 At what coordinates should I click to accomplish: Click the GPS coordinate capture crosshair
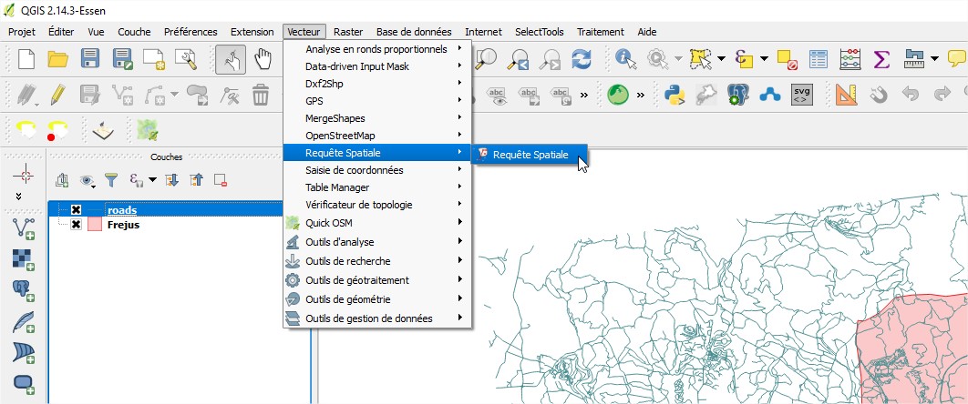24,176
